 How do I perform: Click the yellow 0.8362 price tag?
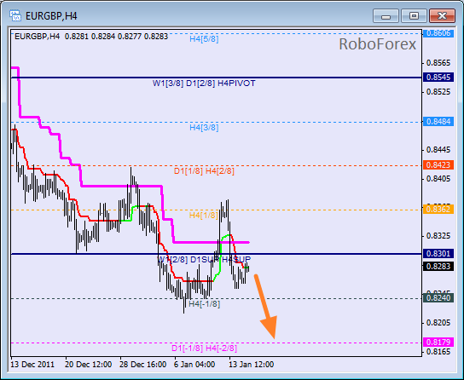(x=438, y=210)
